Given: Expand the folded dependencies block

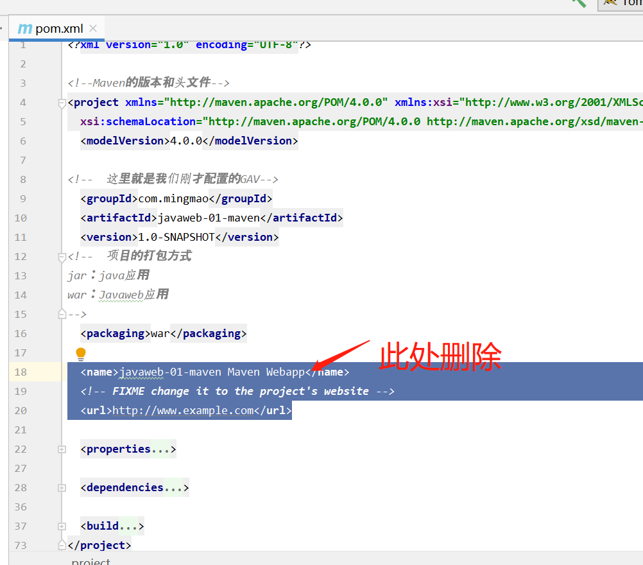Looking at the screenshot, I should pos(62,488).
